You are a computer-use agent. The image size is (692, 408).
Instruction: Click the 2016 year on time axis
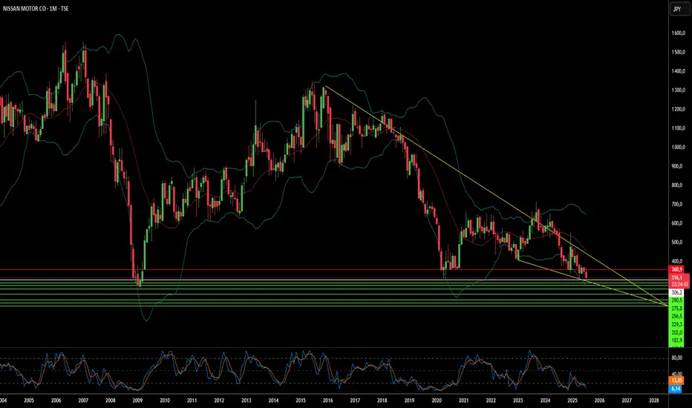[327, 401]
